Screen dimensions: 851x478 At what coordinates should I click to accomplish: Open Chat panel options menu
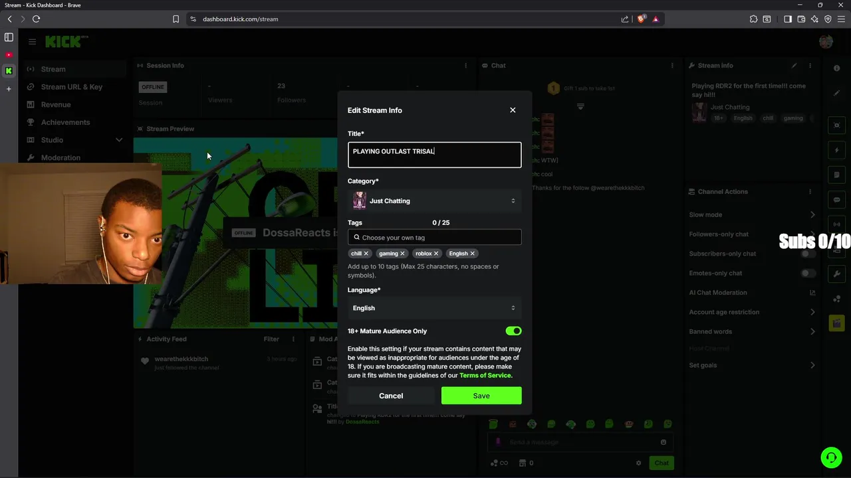(672, 66)
